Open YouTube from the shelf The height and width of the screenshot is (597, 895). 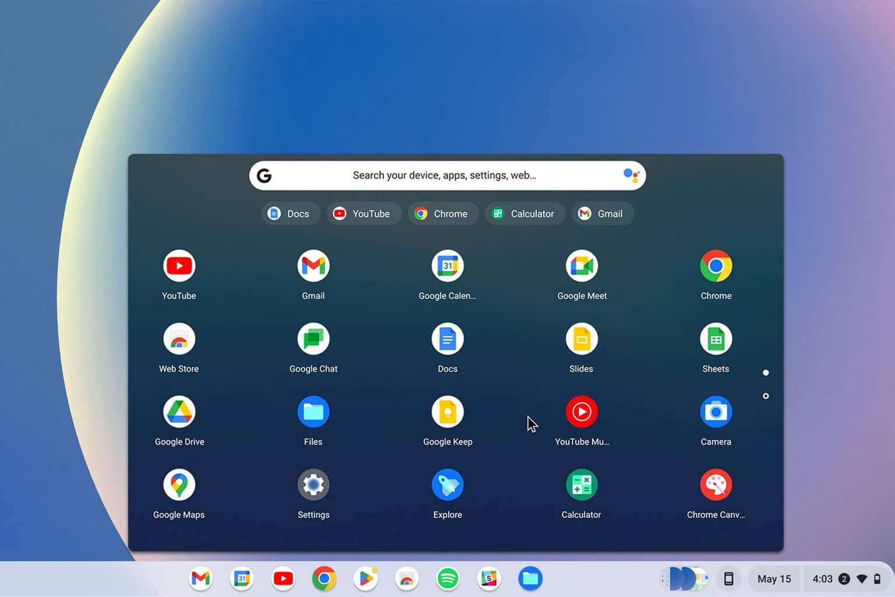[283, 578]
